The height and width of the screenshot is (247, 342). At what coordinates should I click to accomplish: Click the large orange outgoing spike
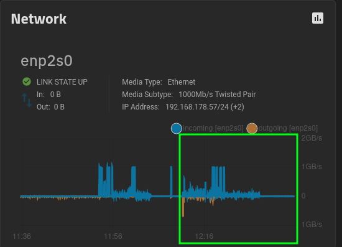pyautogui.click(x=183, y=207)
